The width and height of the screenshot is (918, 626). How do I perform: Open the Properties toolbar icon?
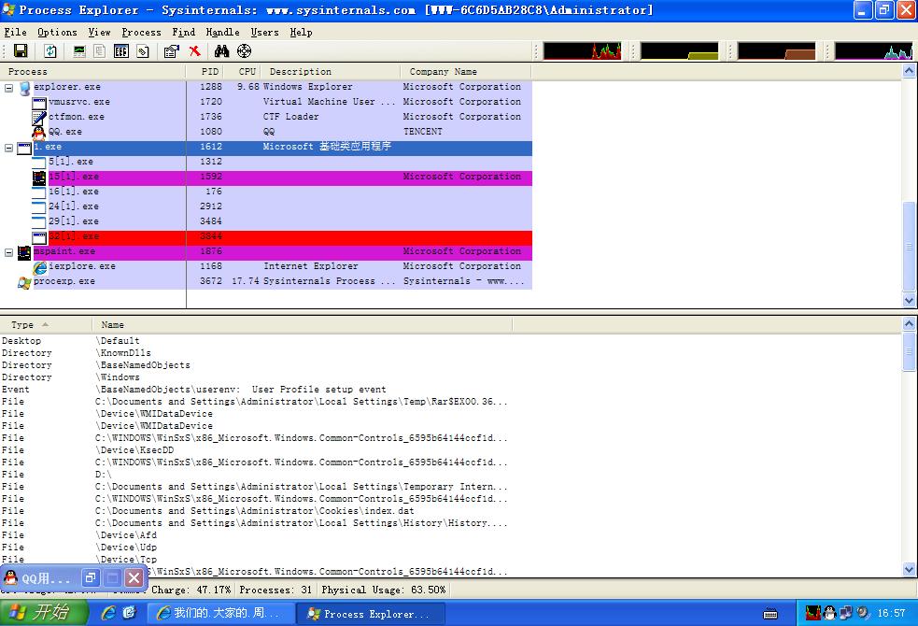(x=172, y=51)
